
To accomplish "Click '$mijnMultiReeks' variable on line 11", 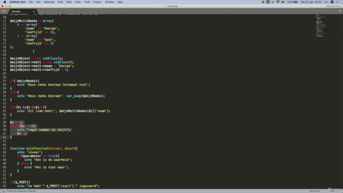I will 24,21.
